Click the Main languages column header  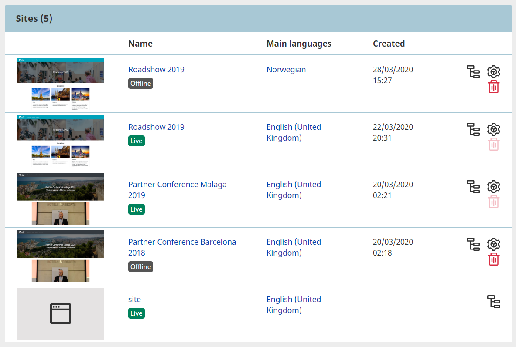299,44
